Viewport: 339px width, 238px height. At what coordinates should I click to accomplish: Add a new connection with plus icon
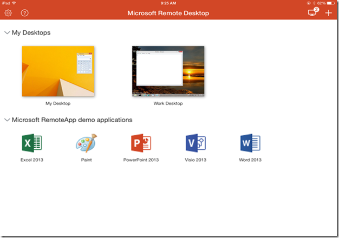point(328,13)
